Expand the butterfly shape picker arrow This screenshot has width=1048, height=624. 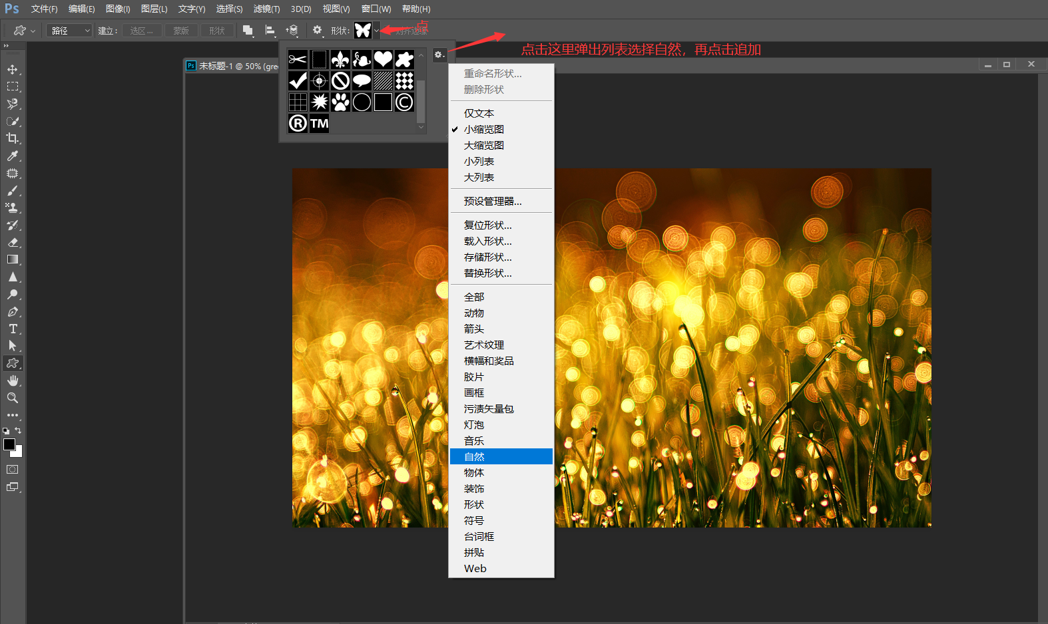[x=376, y=31]
